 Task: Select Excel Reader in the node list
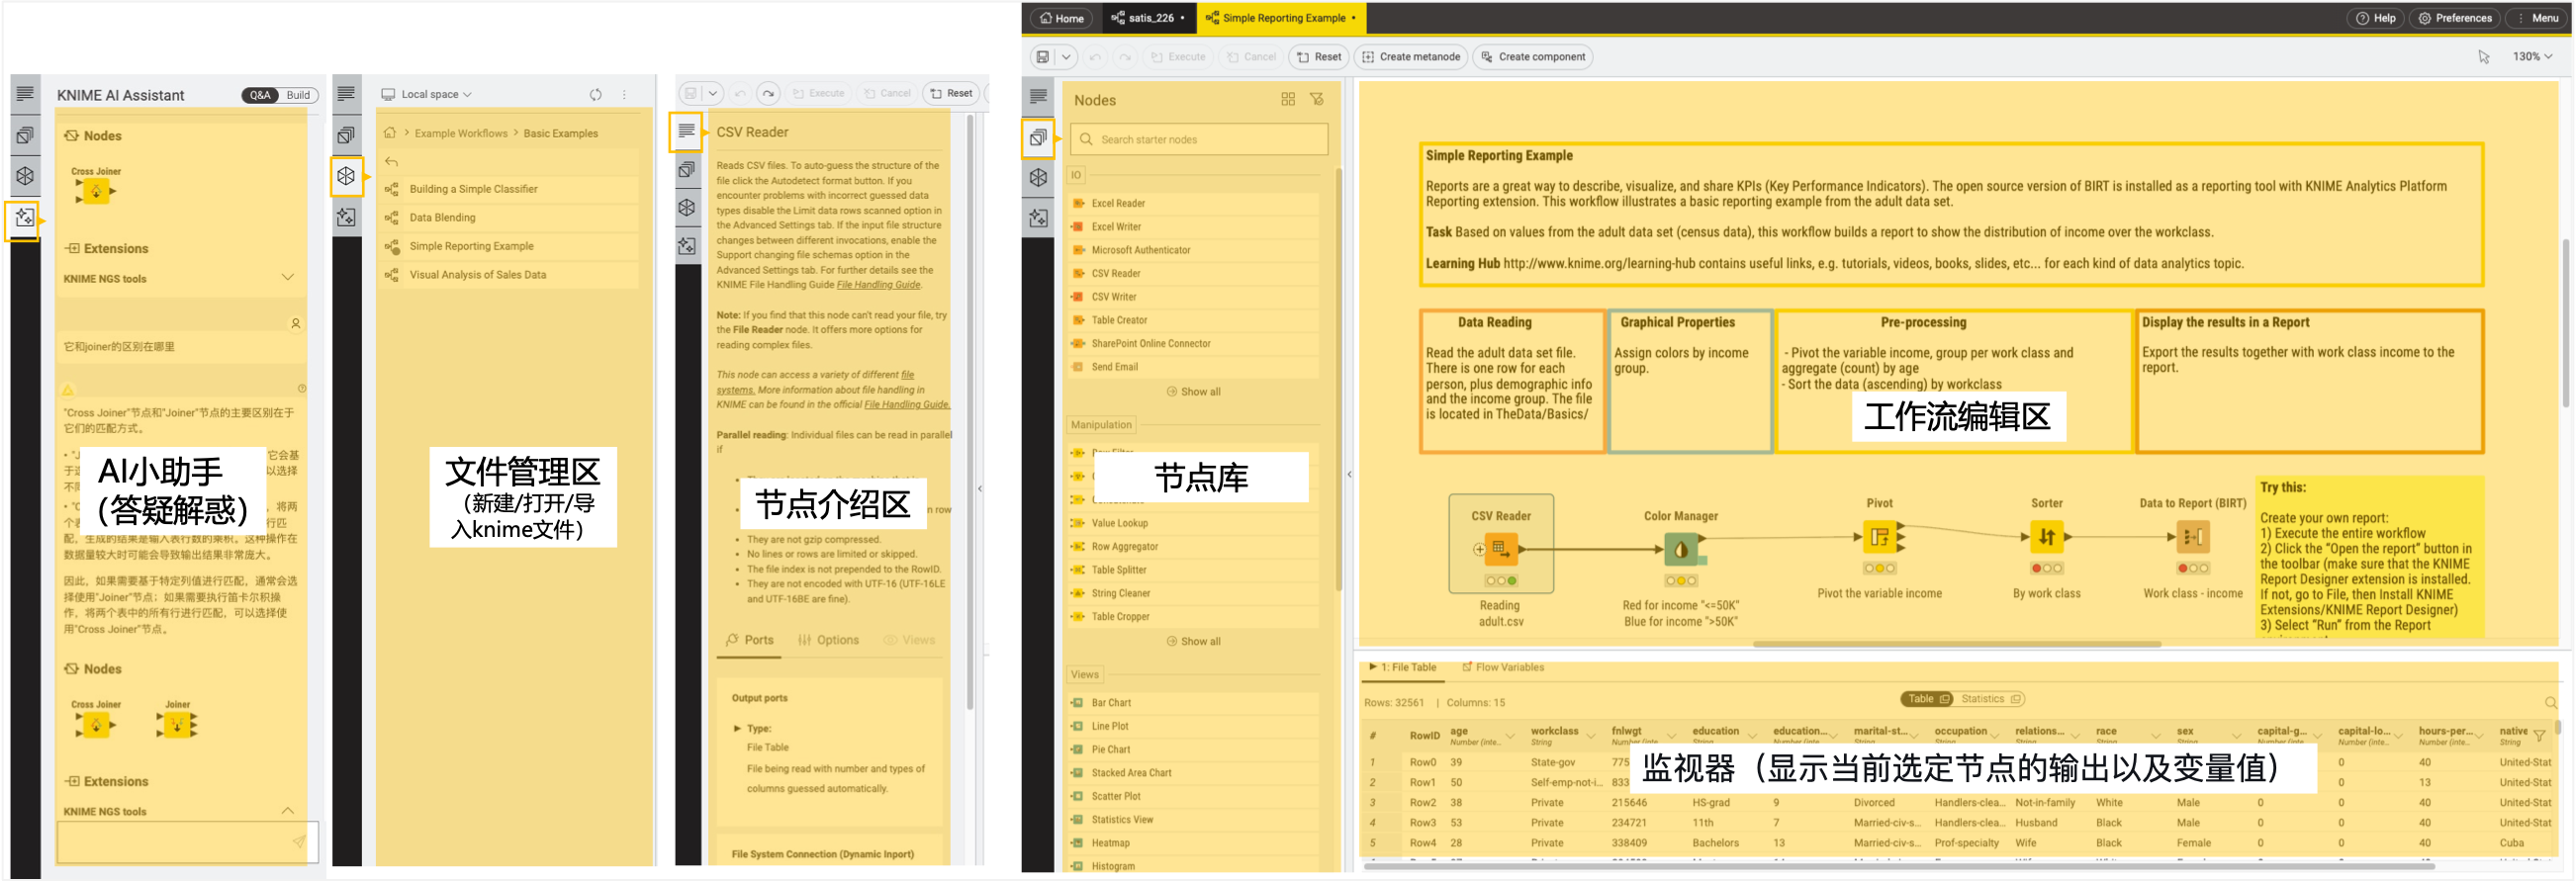pyautogui.click(x=1193, y=203)
